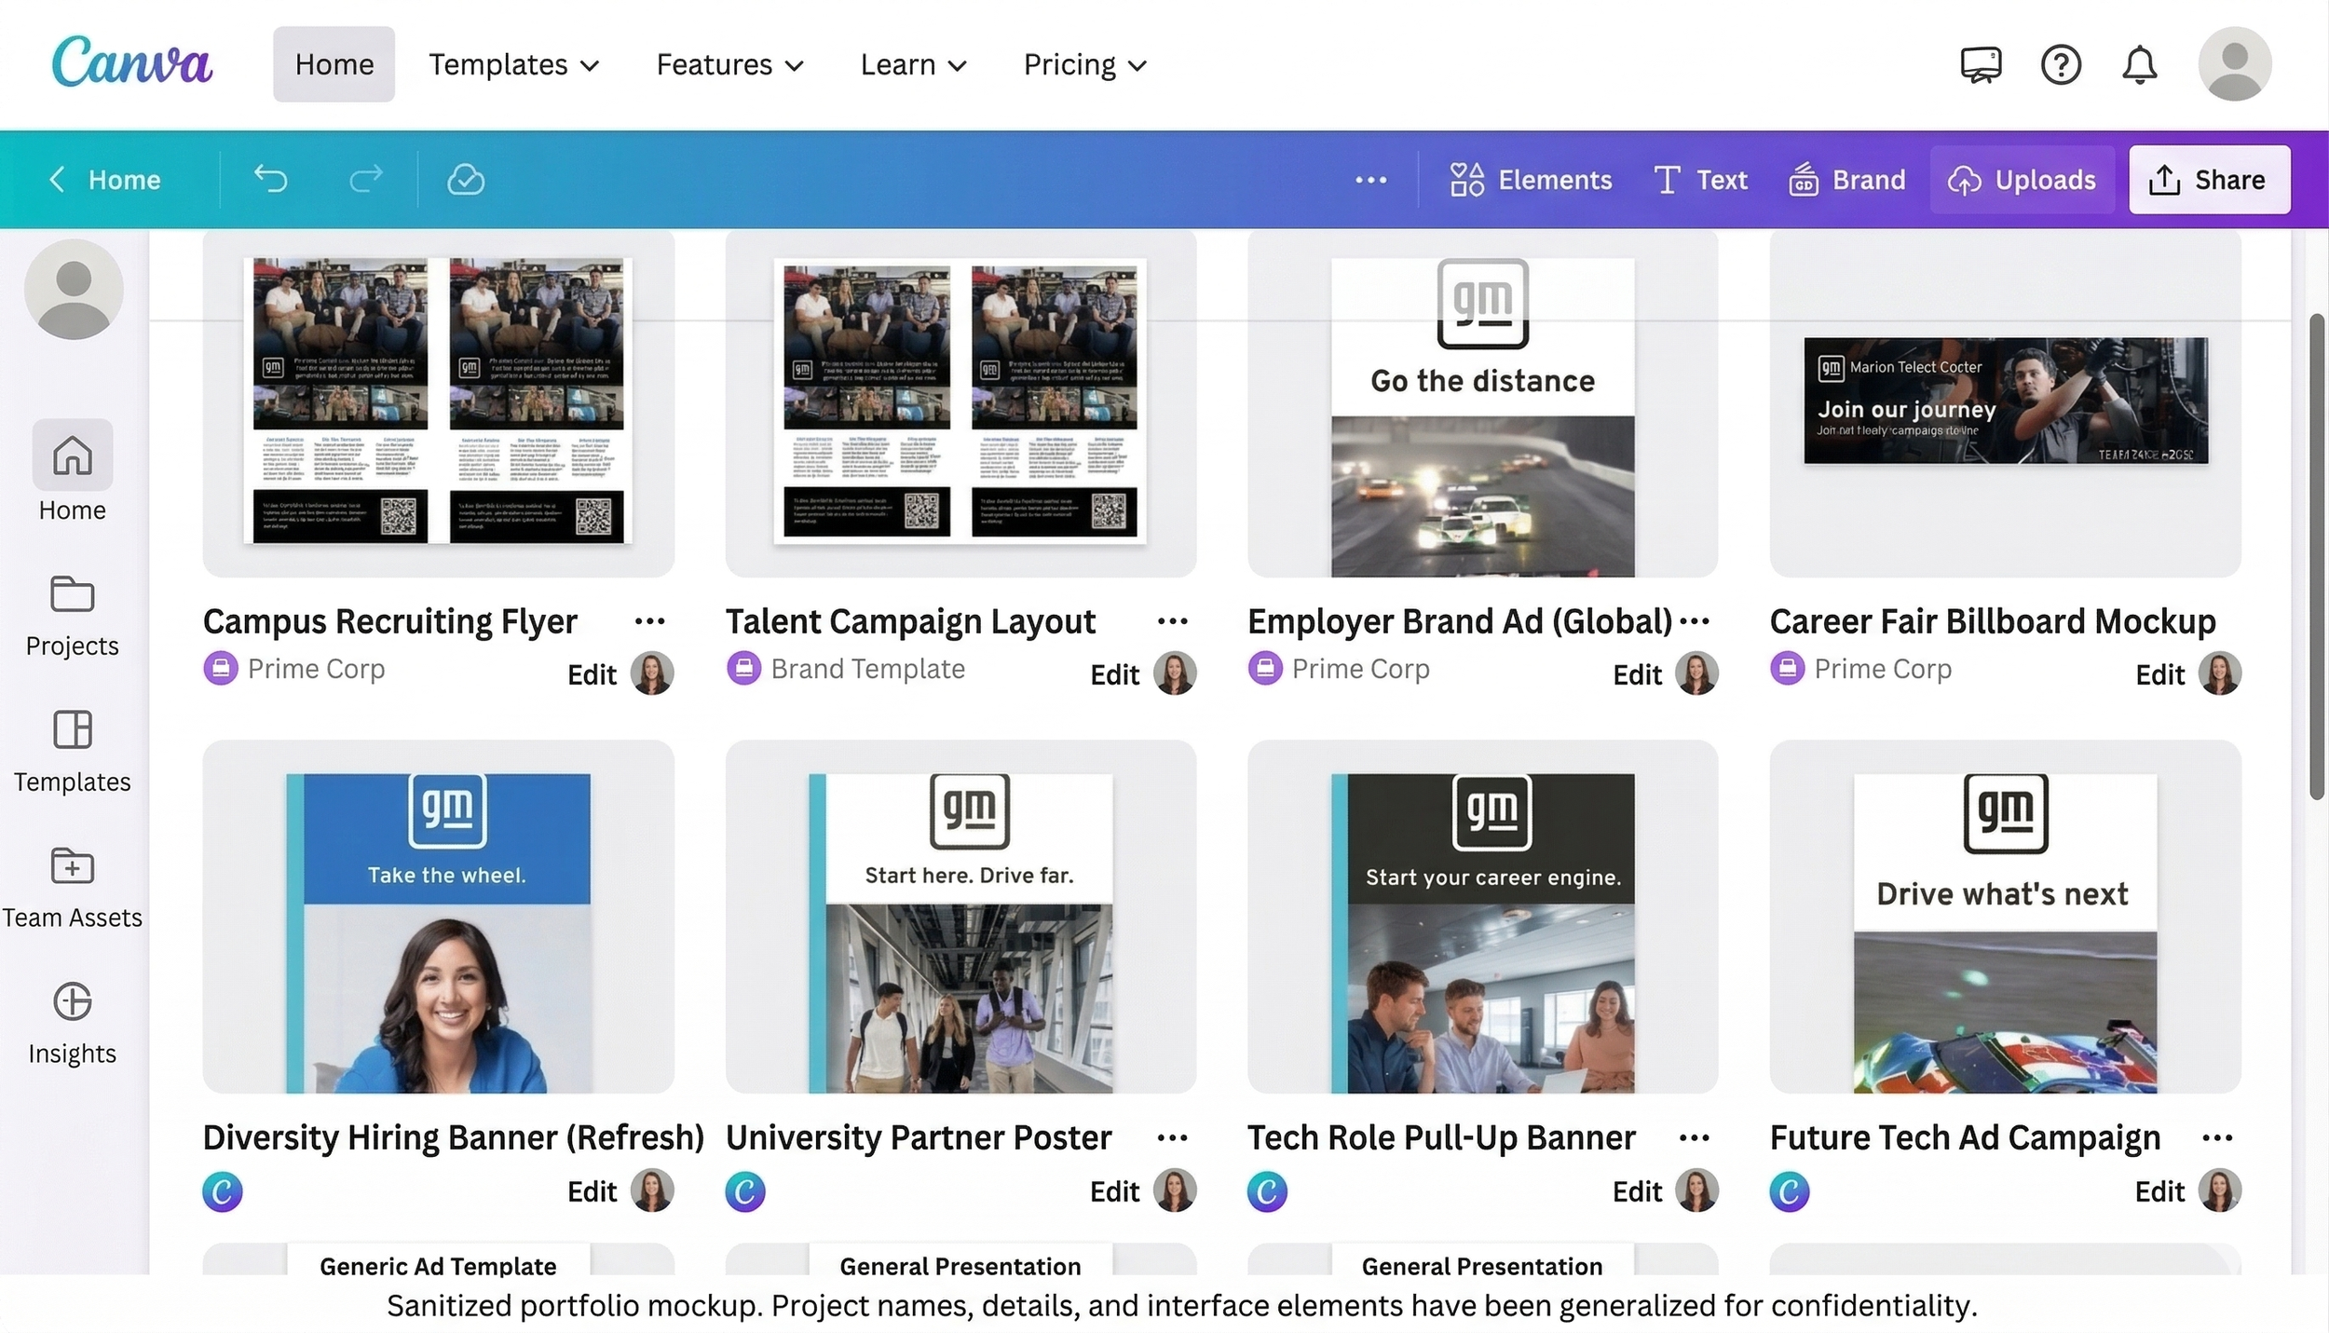The image size is (2329, 1333).
Task: Click Edit for Campus Recruiting Flyer
Action: tap(592, 674)
